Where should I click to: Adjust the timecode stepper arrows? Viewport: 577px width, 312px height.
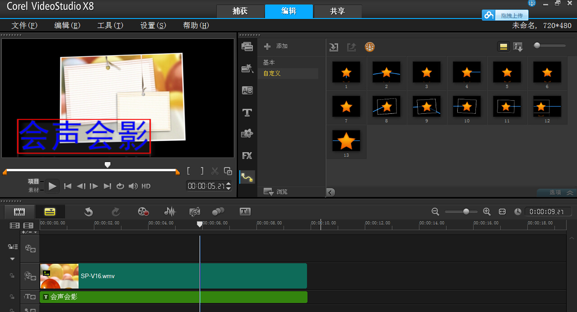[x=228, y=186]
